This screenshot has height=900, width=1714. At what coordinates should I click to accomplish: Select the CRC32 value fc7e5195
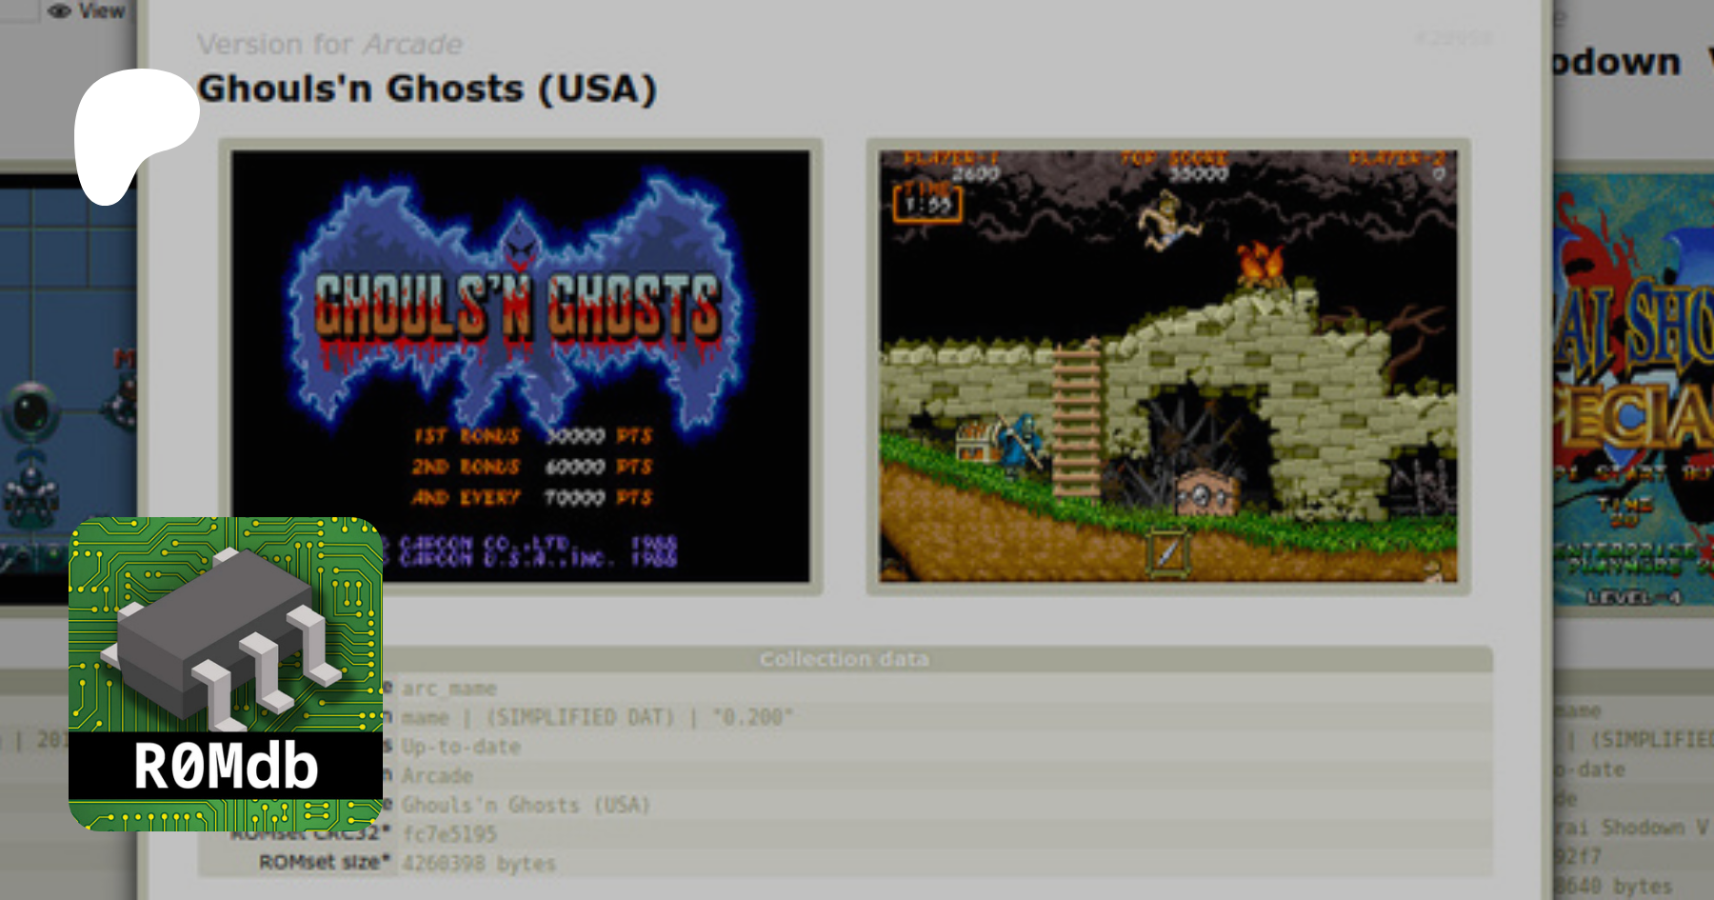(449, 834)
